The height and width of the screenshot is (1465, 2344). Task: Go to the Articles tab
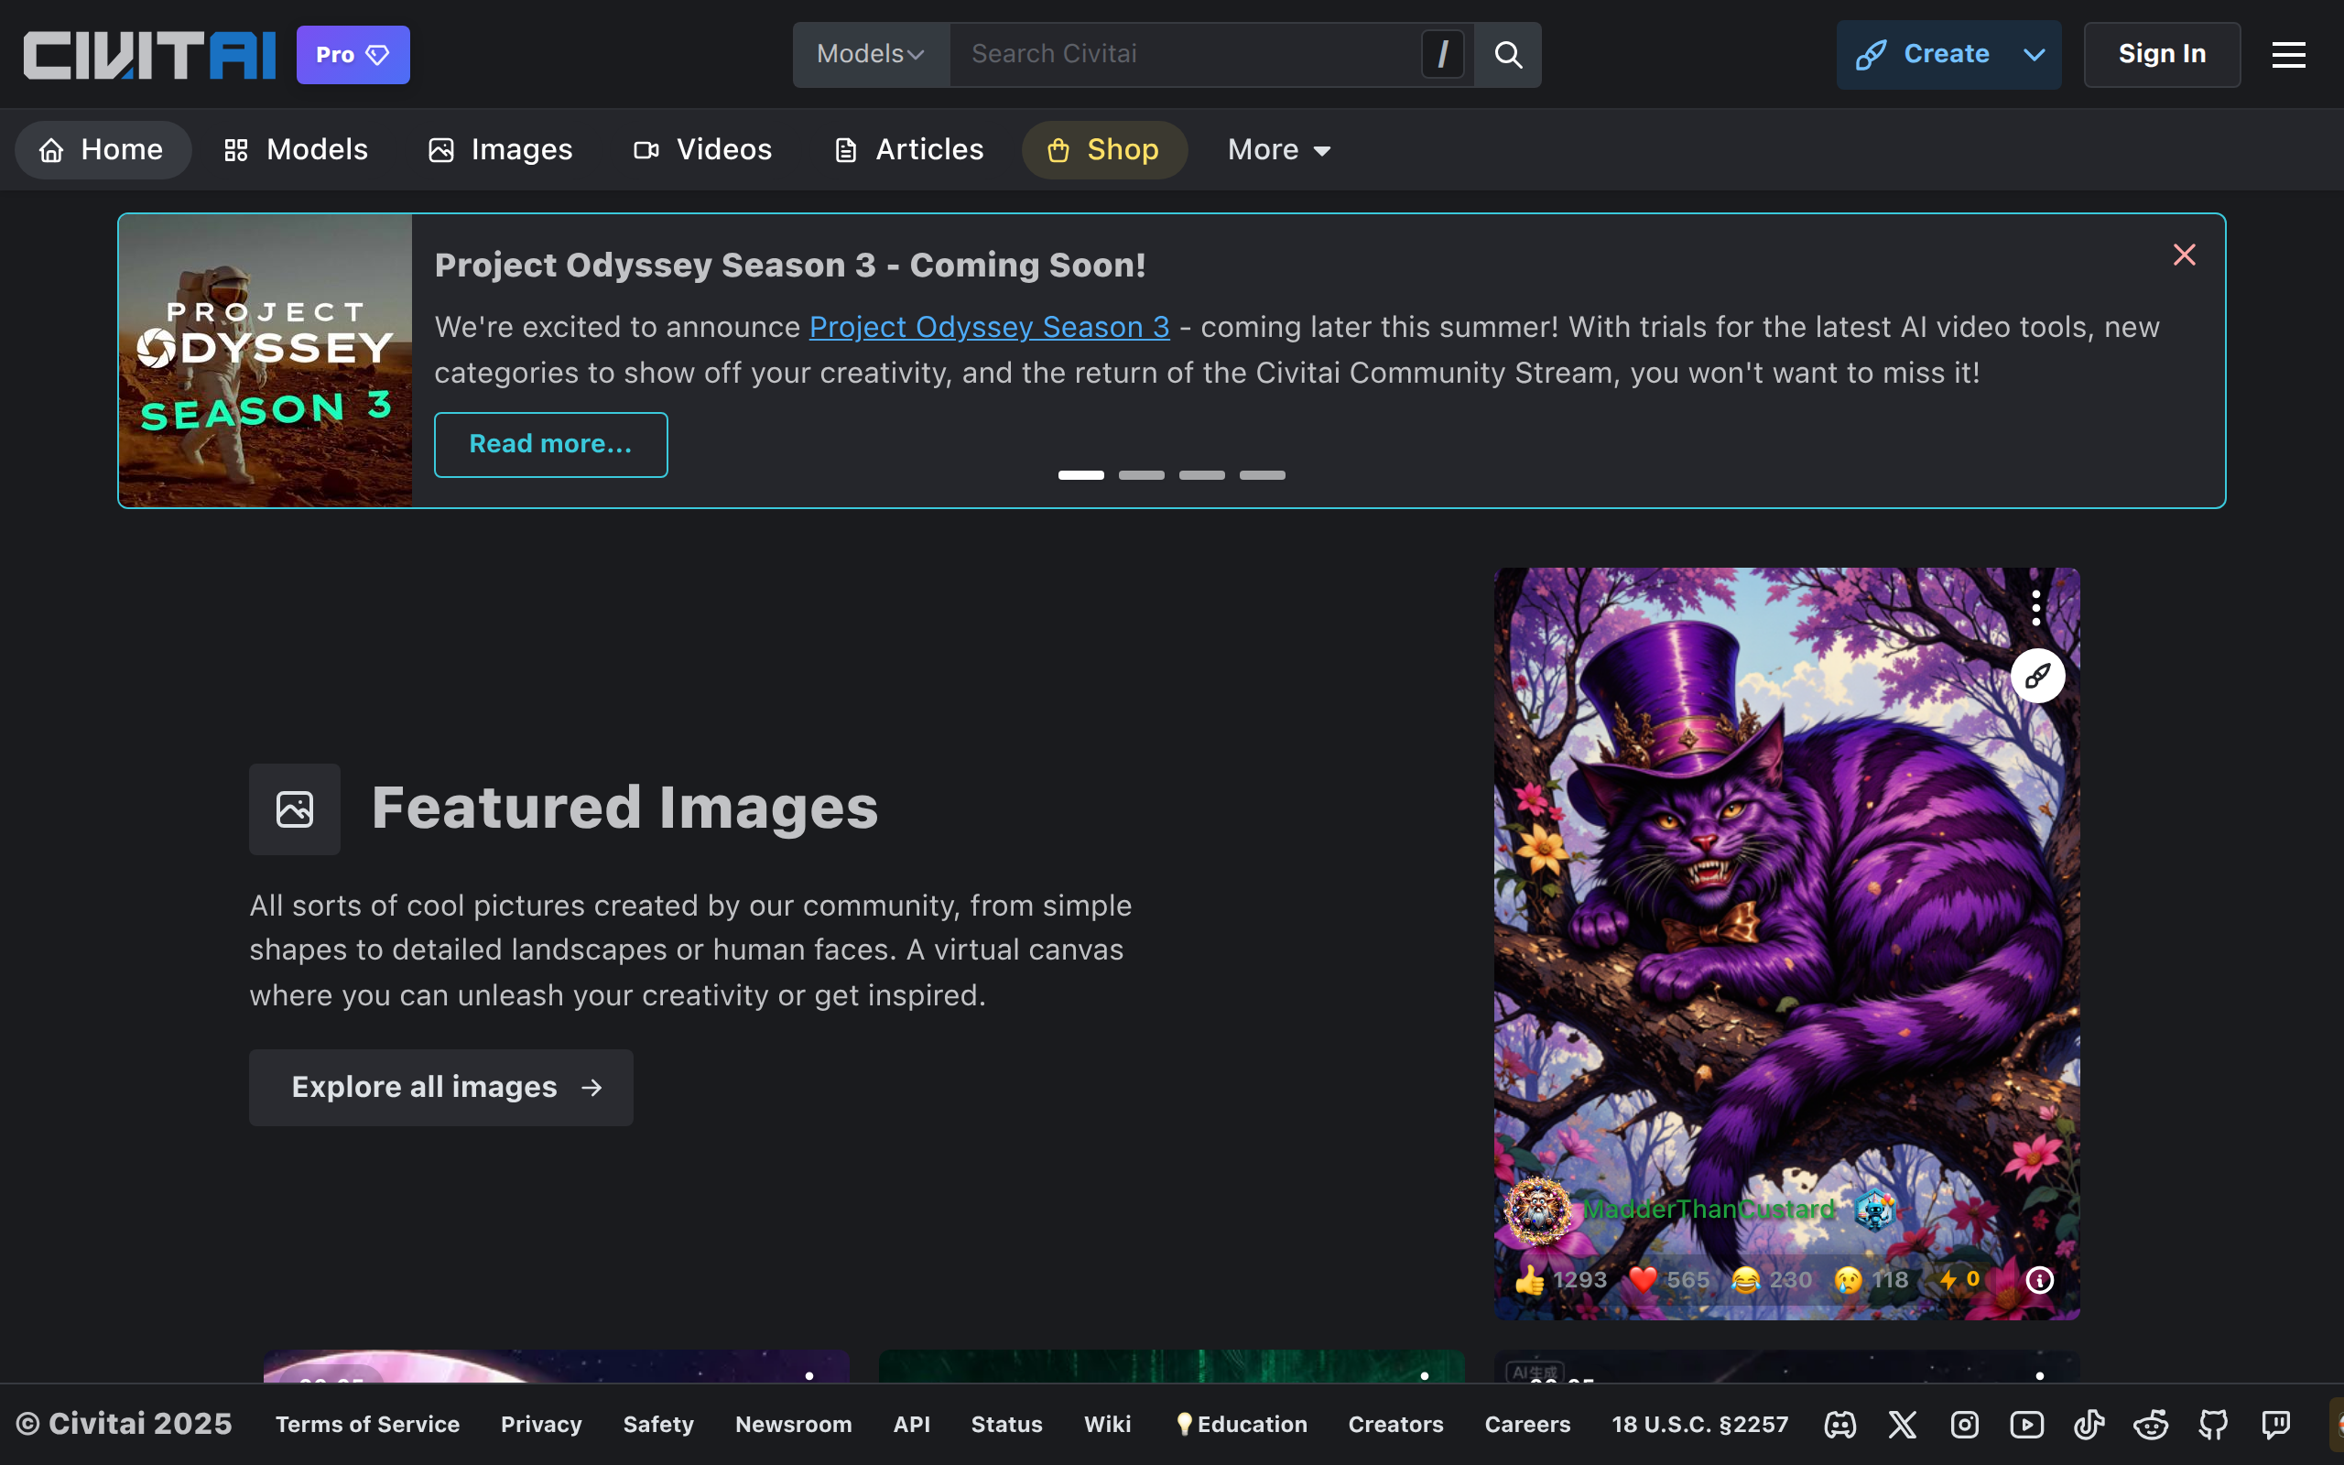(908, 149)
